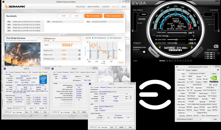Toggle Auto fan radio in EVGA Precision
Image resolution: width=221 pixels, height=130 pixels.
(138, 23)
